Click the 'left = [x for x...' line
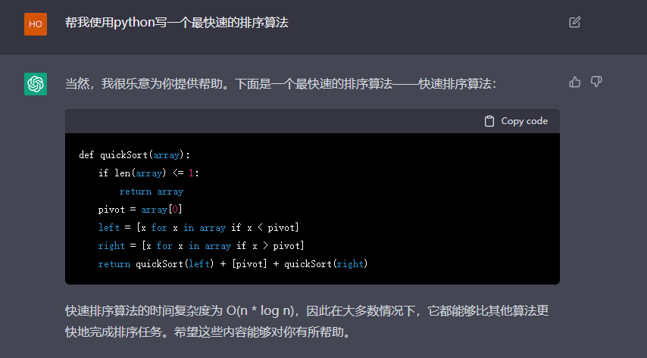647x358 pixels. 198,228
